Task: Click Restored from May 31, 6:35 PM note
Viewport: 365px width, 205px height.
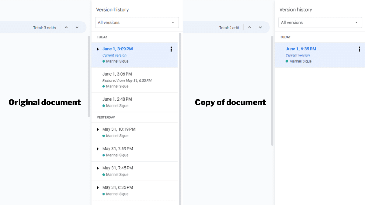Action: [x=127, y=80]
